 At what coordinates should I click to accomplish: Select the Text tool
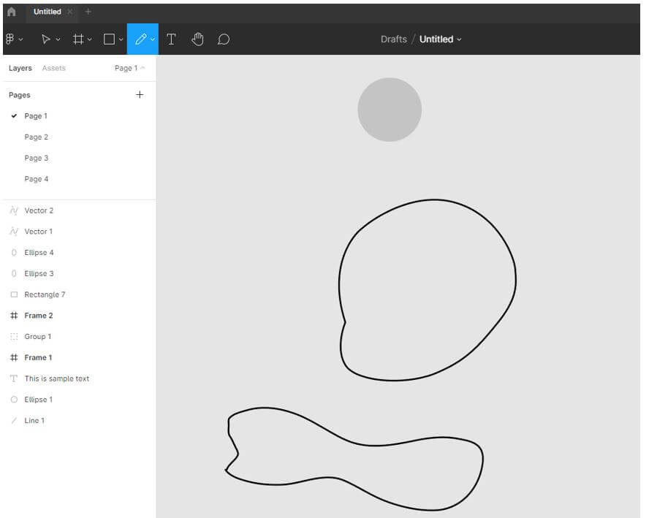click(171, 39)
